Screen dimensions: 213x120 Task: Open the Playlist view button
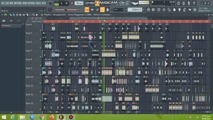click(148, 10)
